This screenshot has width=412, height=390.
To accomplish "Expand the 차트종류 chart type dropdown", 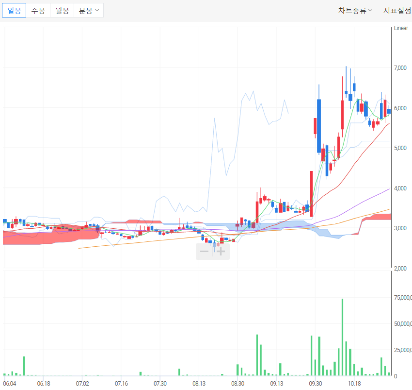I will pos(355,11).
